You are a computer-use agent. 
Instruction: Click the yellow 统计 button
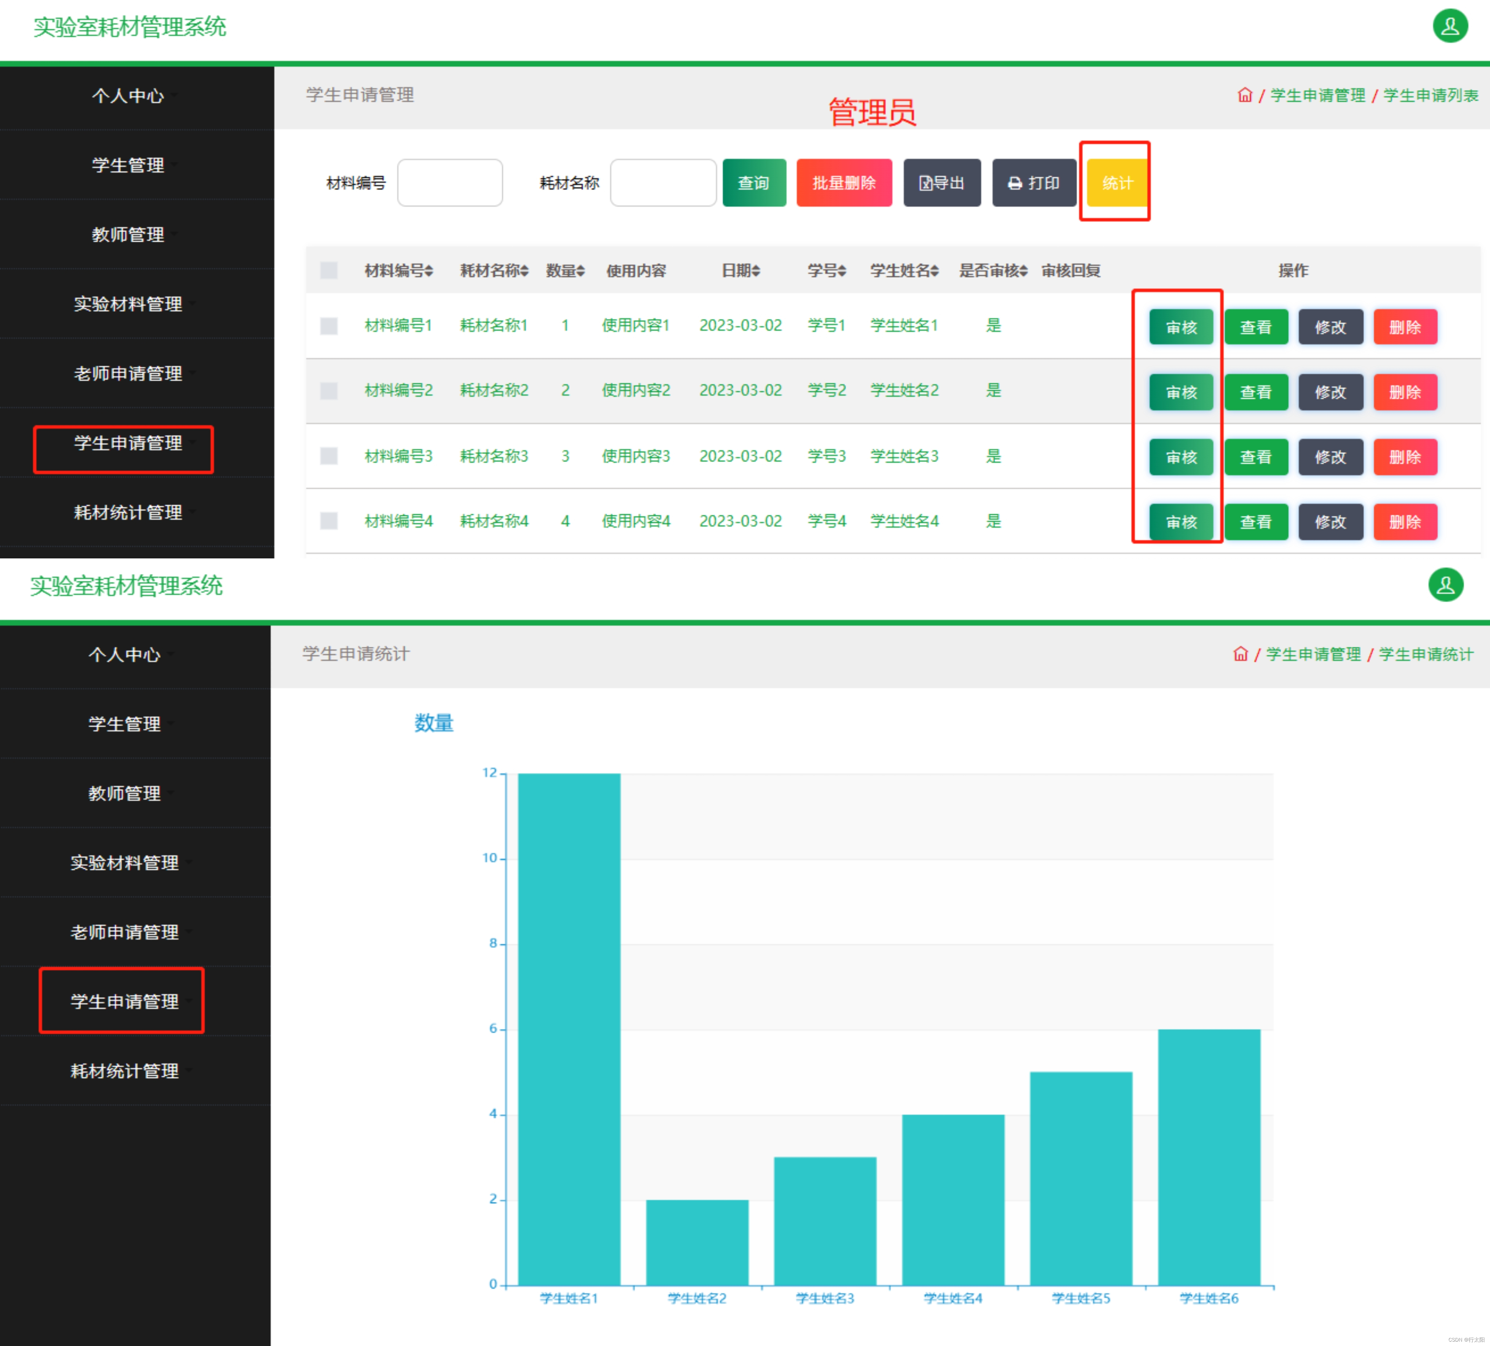click(1117, 183)
